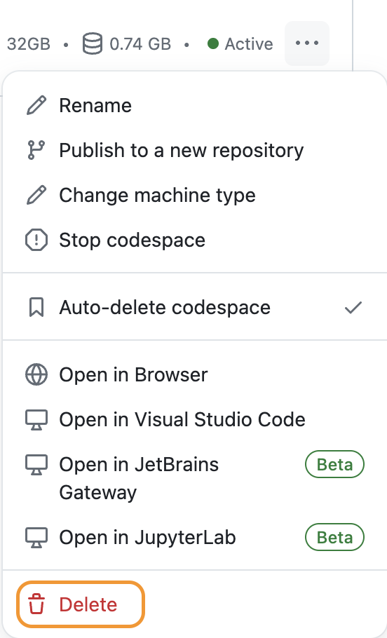Click the monitor icon beside Visual Studio Code
The height and width of the screenshot is (638, 387).
click(x=36, y=419)
